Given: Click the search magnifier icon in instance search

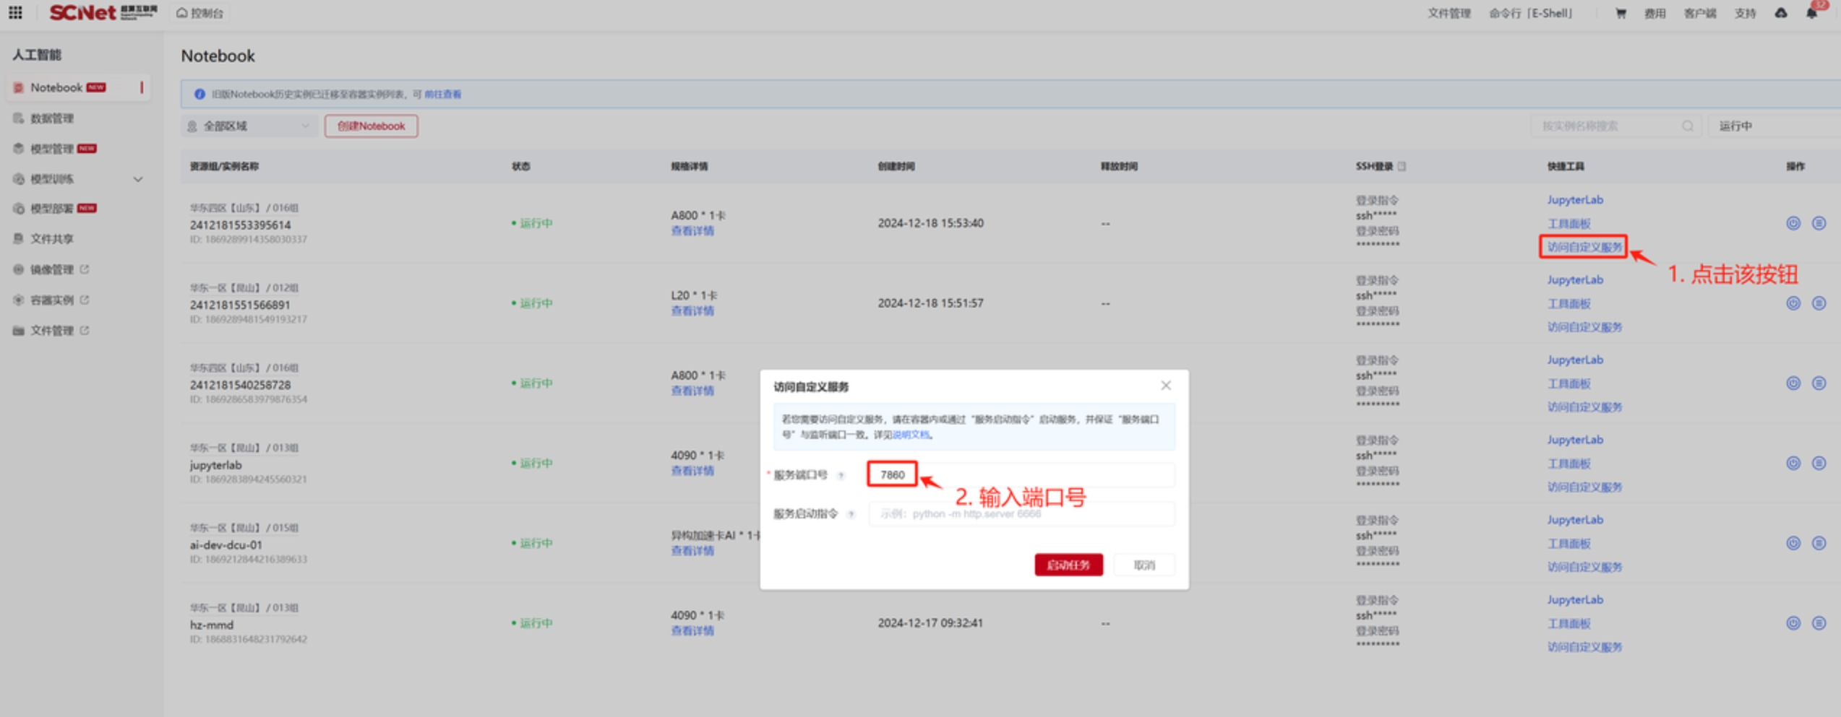Looking at the screenshot, I should pyautogui.click(x=1687, y=126).
